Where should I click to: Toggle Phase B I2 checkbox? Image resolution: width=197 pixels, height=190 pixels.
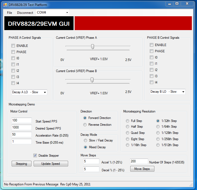151,70
